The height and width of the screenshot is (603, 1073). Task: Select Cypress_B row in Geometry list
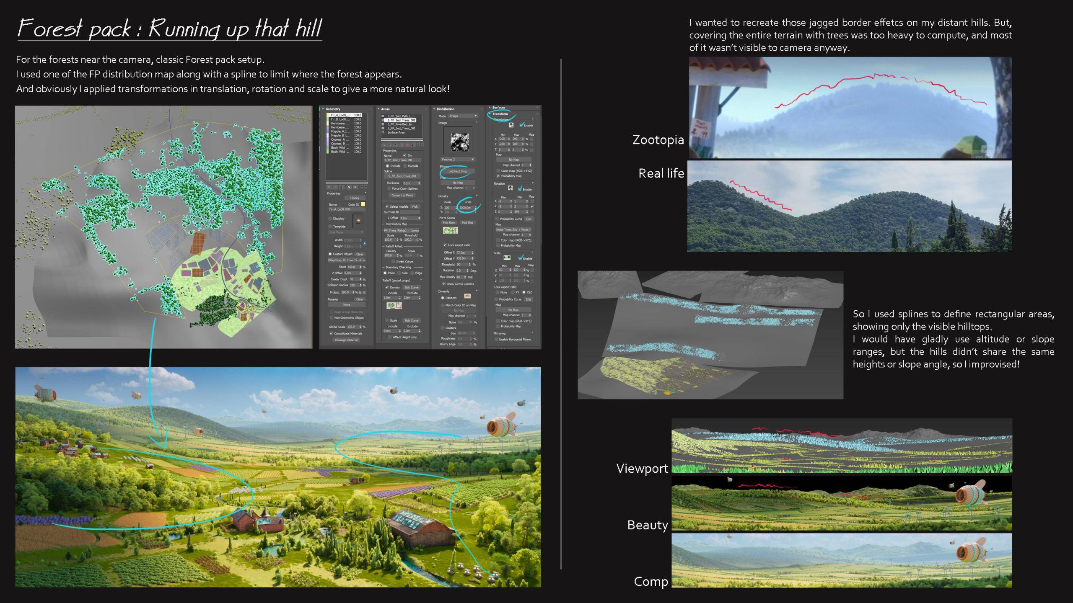pyautogui.click(x=345, y=144)
